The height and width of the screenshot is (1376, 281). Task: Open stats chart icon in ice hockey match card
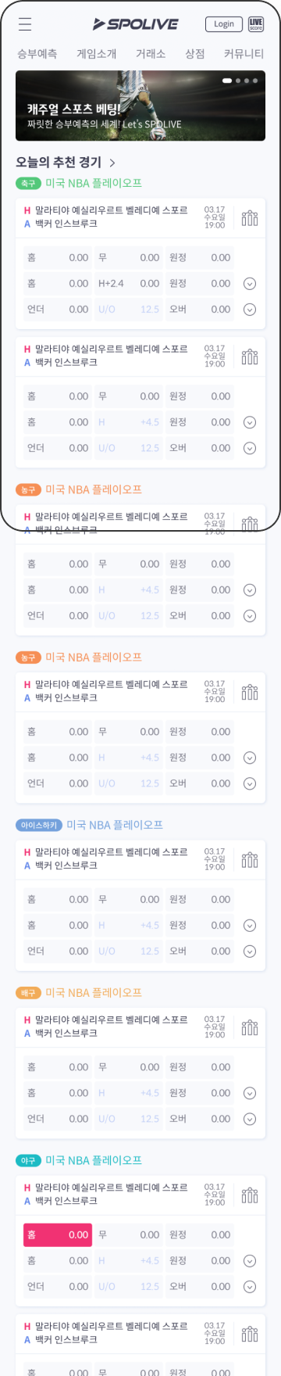250,859
